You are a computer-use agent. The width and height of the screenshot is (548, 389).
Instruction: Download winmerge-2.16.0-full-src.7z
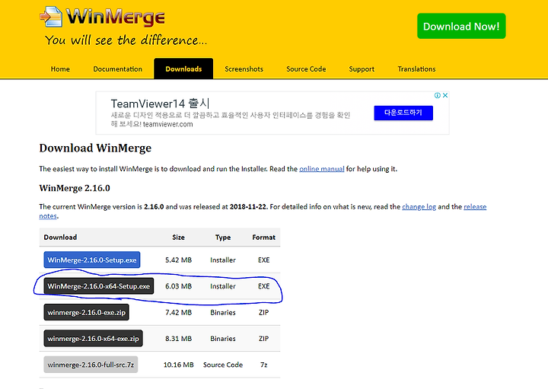click(x=91, y=365)
